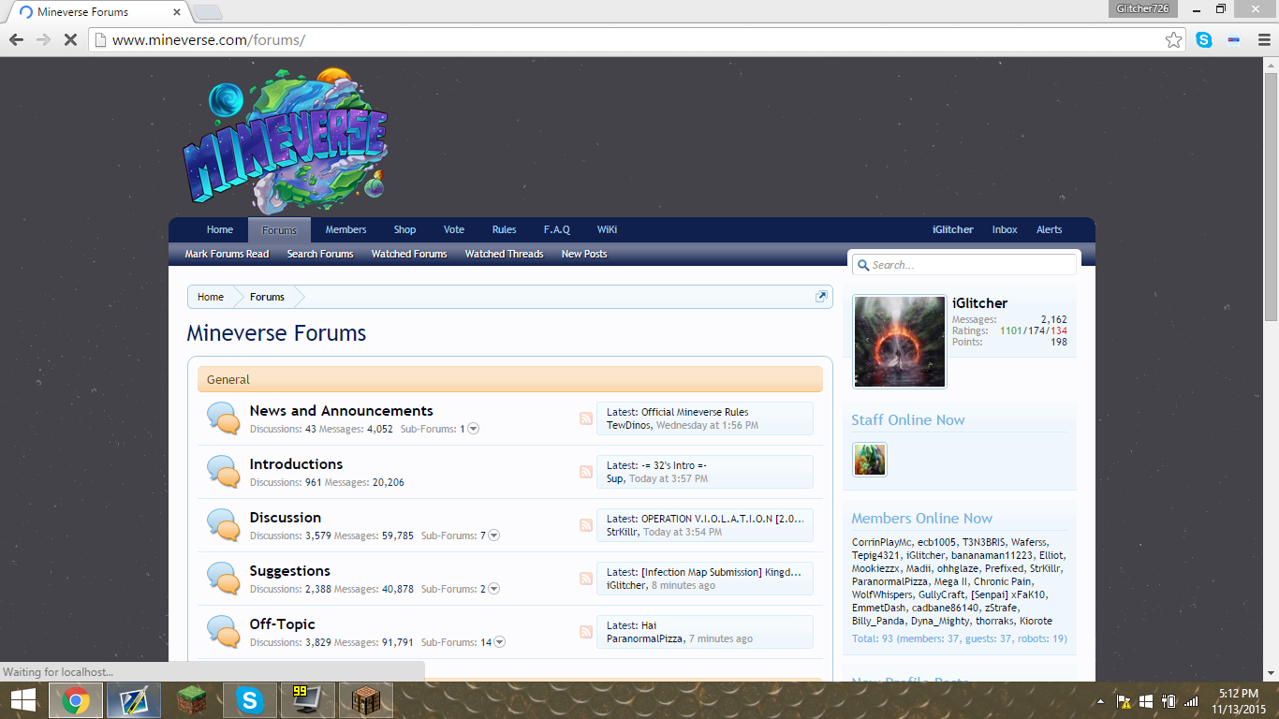Click member name CorrinPlayMc in the online list
1279x719 pixels.
[882, 542]
